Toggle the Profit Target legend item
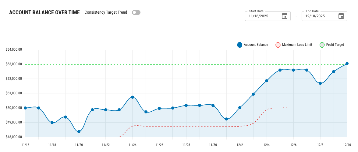The height and width of the screenshot is (152, 358). pyautogui.click(x=335, y=45)
